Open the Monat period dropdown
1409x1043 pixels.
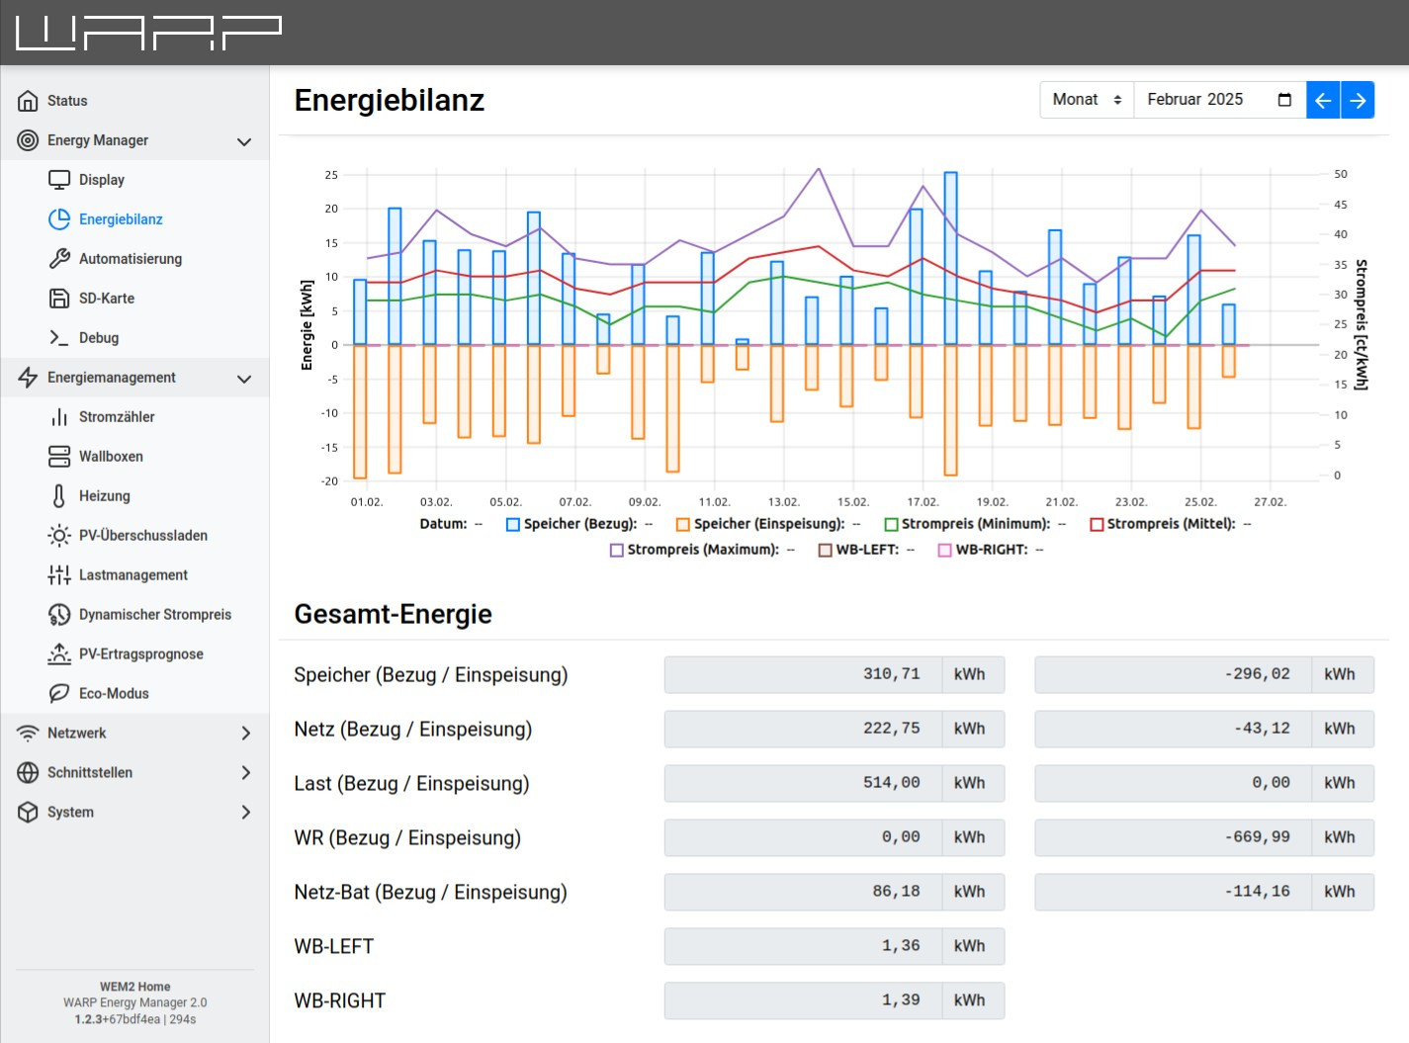1087,100
